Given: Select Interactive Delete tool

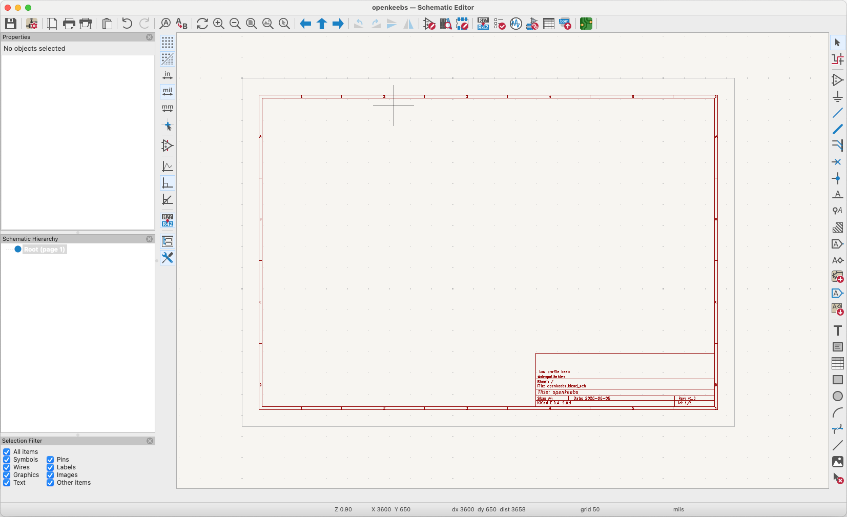Looking at the screenshot, I should pos(838,479).
